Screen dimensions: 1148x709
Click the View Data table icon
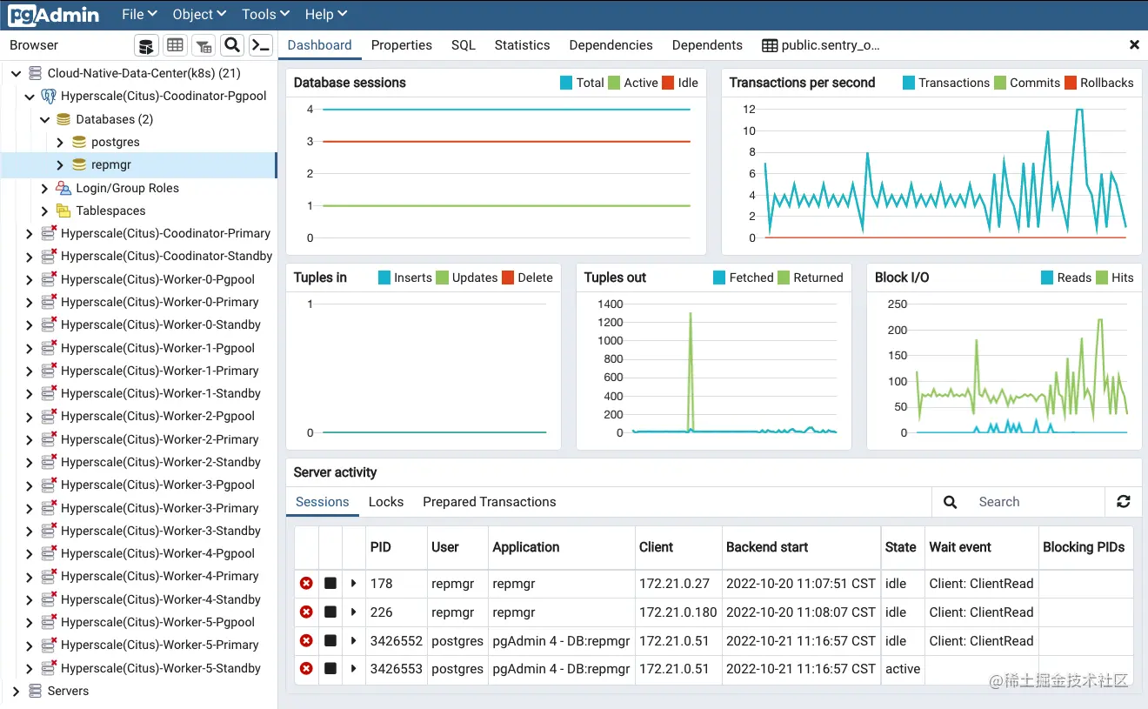point(175,45)
